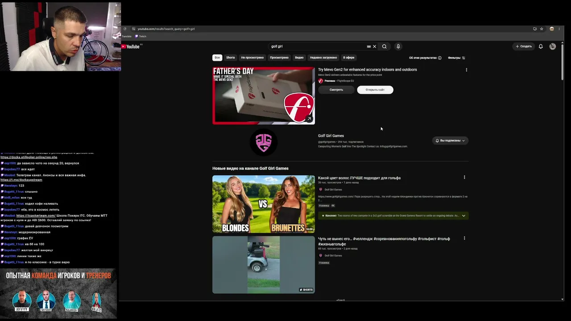Screen dimensions: 571x321
Task: Click the FlightScope advertiser avatar
Action: click(320, 81)
